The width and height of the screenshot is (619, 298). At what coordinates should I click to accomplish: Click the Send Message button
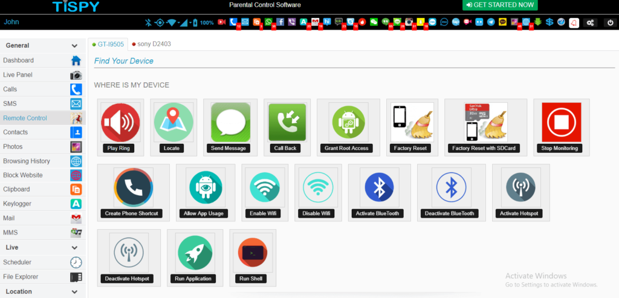click(228, 149)
